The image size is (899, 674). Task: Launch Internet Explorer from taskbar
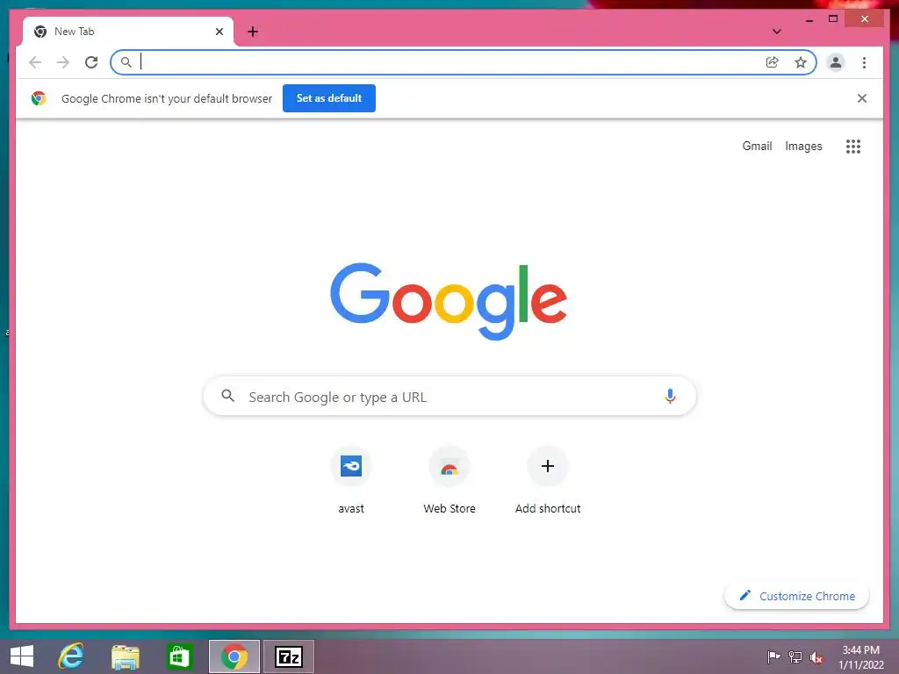click(x=71, y=656)
